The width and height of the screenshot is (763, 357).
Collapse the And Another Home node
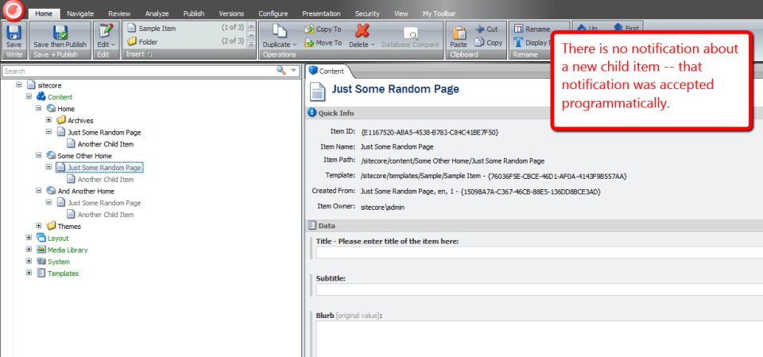click(38, 191)
